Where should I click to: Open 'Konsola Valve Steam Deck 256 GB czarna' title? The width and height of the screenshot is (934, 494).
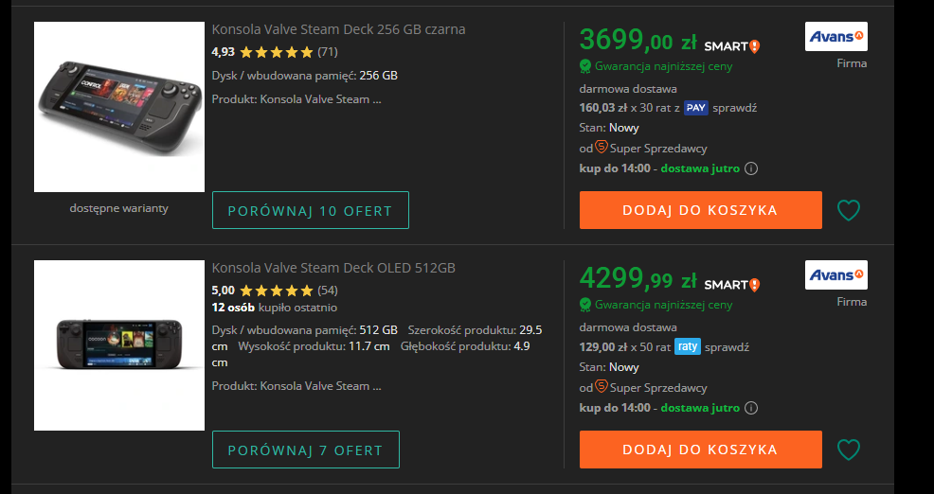click(x=338, y=29)
